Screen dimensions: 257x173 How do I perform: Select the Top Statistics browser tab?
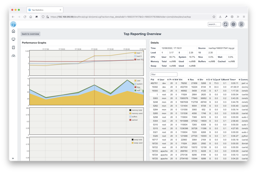point(45,10)
